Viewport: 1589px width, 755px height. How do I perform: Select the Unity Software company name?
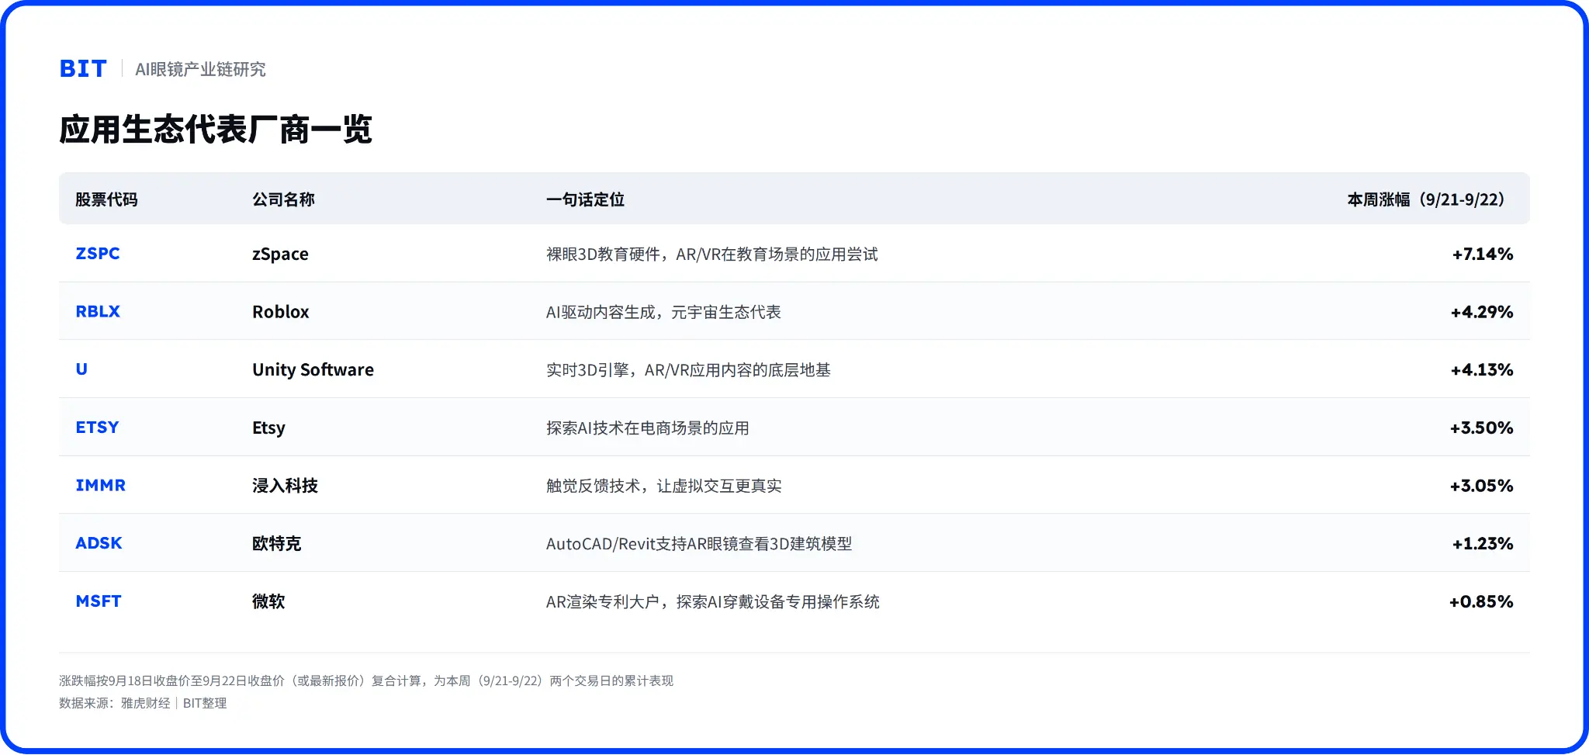[313, 370]
